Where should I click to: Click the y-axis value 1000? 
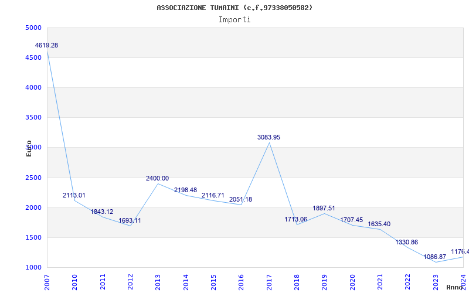(33, 268)
